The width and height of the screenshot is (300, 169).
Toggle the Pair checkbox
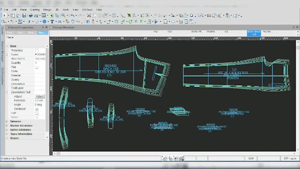(37, 67)
